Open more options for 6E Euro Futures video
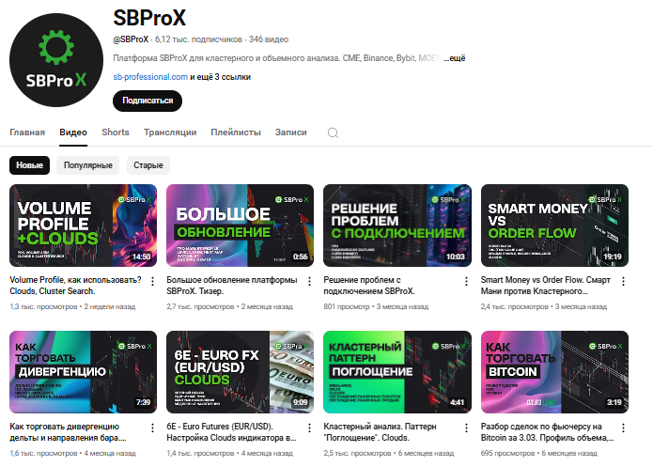This screenshot has height=467, width=653. tap(309, 428)
